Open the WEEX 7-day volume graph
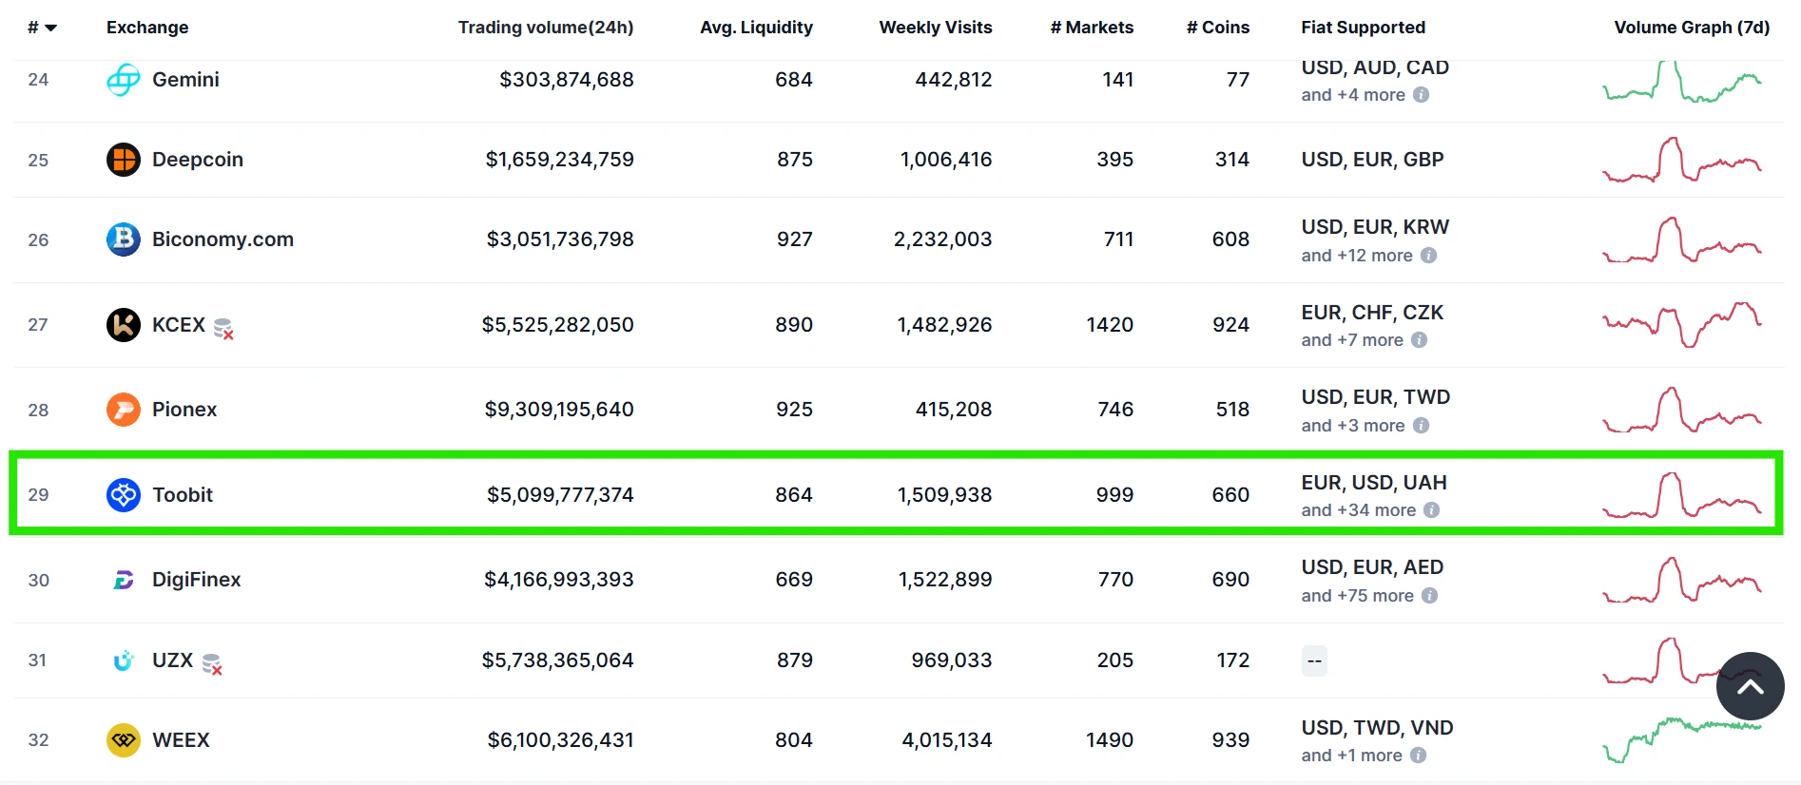This screenshot has height=785, width=1801. (1681, 740)
